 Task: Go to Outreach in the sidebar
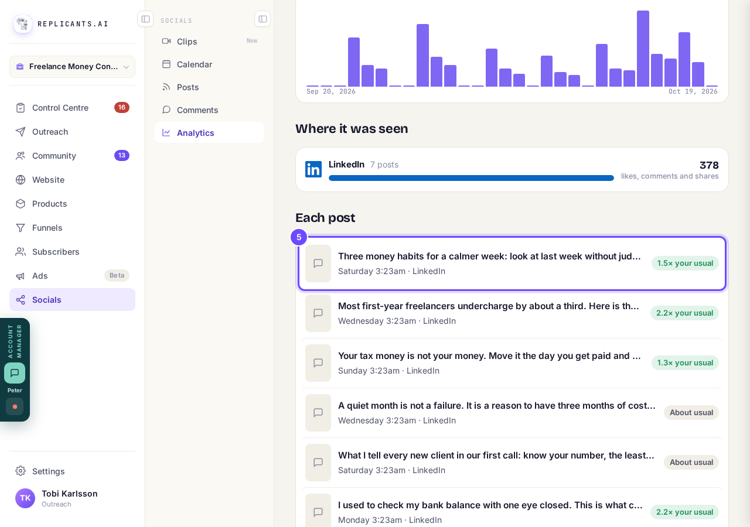pos(72,132)
